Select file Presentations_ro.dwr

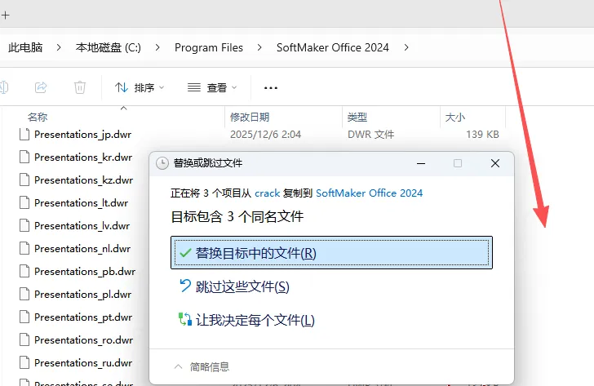coord(83,340)
